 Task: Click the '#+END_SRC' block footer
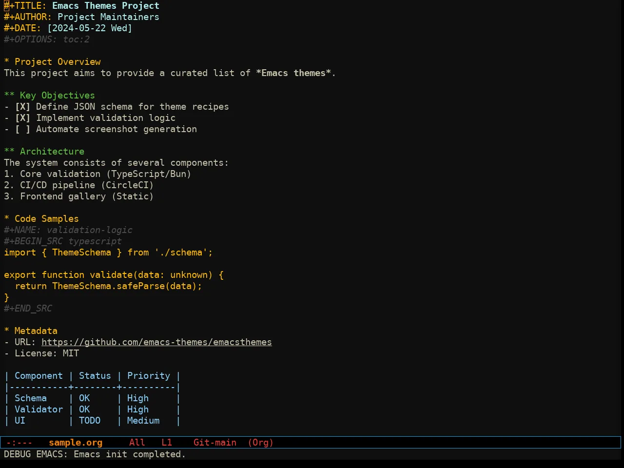(28, 309)
